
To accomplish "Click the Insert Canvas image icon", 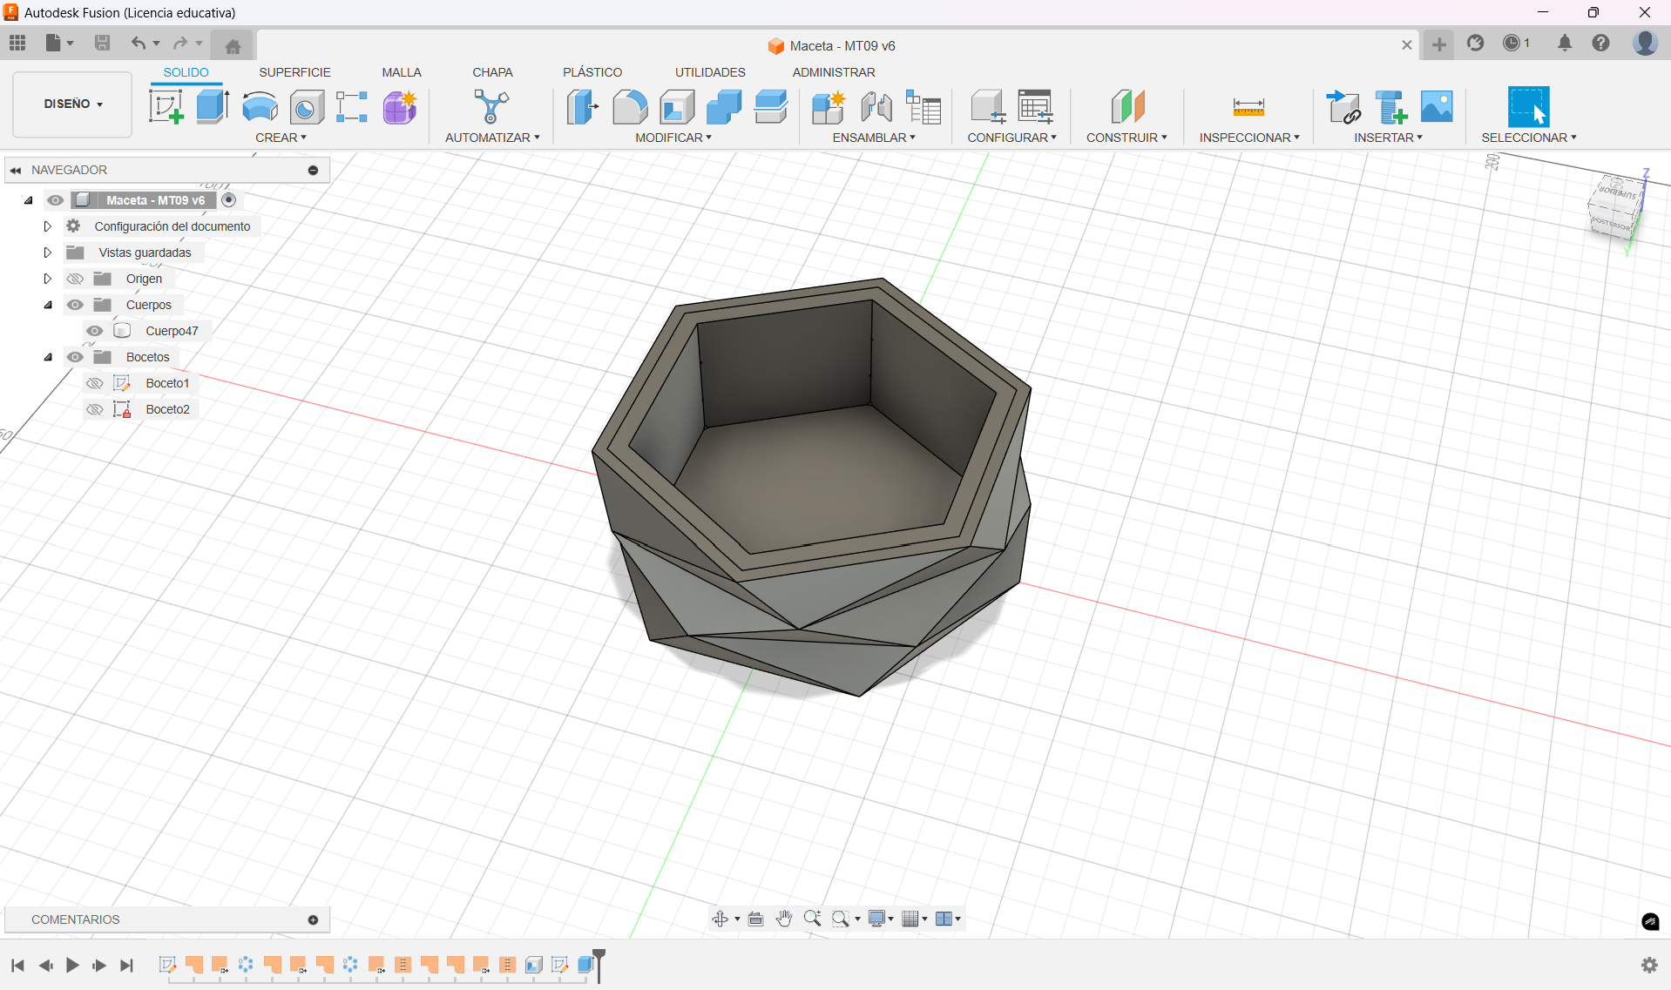I will click(x=1437, y=107).
